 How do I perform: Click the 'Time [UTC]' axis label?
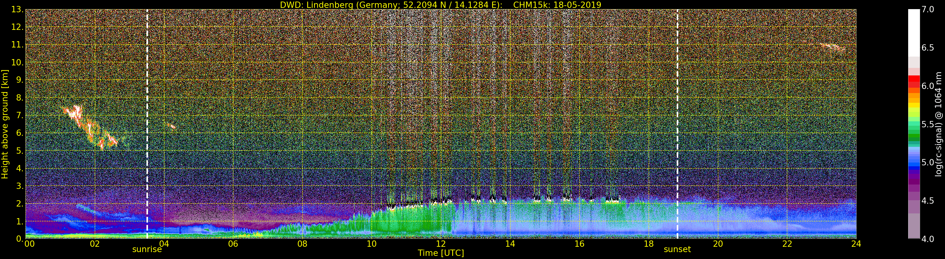coord(441,253)
